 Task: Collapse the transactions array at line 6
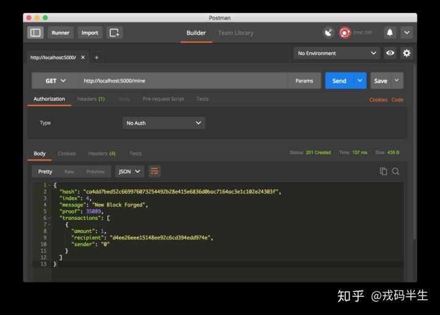49,218
